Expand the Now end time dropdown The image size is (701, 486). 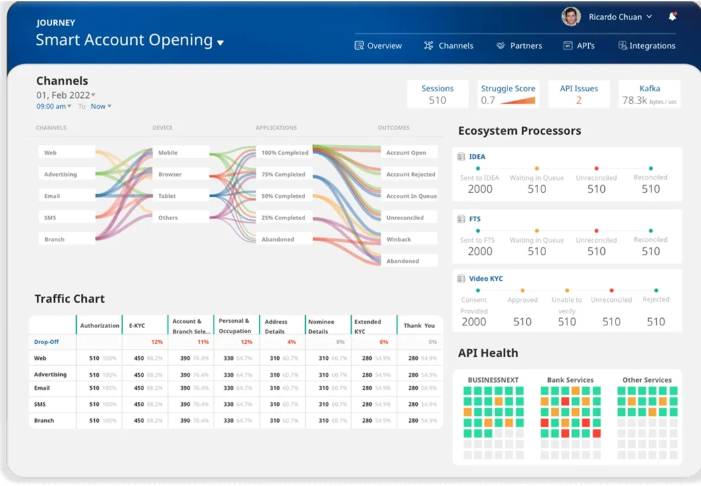pos(109,107)
